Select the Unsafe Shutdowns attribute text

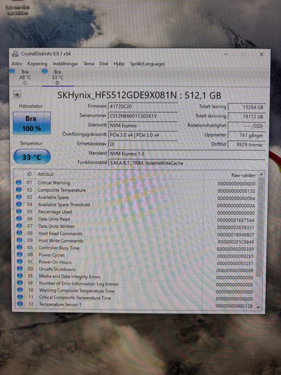click(57, 269)
